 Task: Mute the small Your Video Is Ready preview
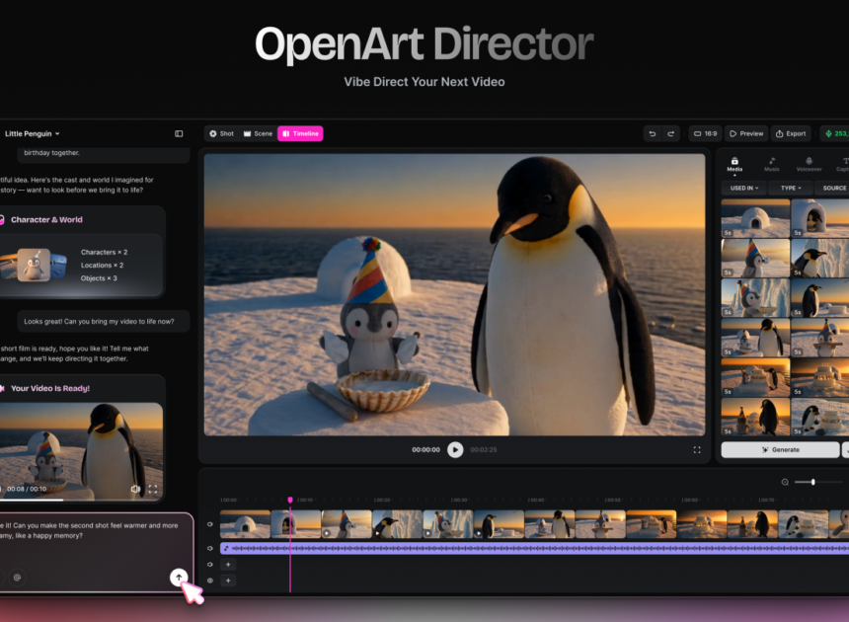[135, 489]
